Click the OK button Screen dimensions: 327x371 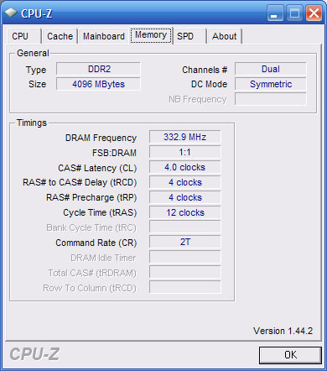point(290,355)
